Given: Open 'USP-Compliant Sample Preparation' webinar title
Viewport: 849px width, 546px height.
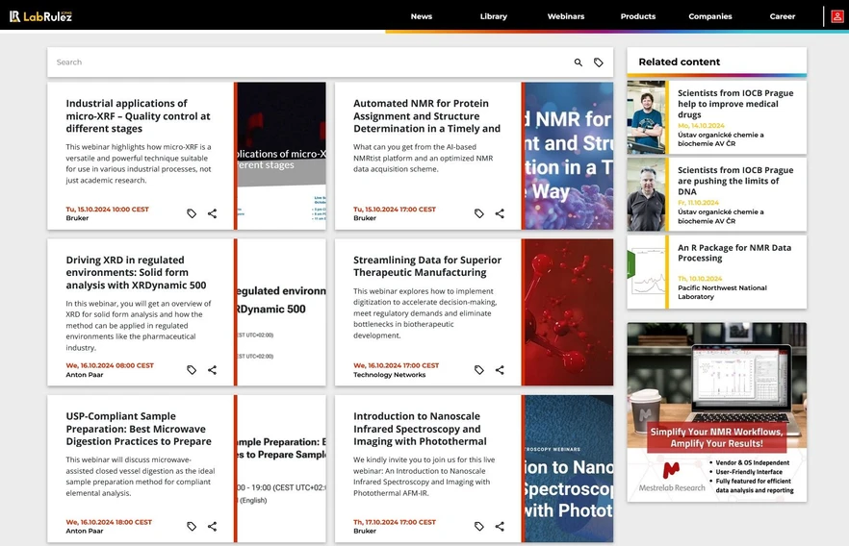Looking at the screenshot, I should pos(139,429).
